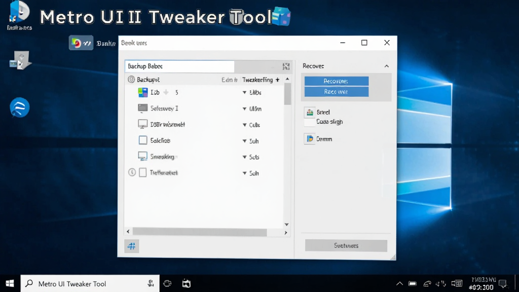Click the second blue Raco wes button
Screen dimensions: 519x292
click(337, 92)
